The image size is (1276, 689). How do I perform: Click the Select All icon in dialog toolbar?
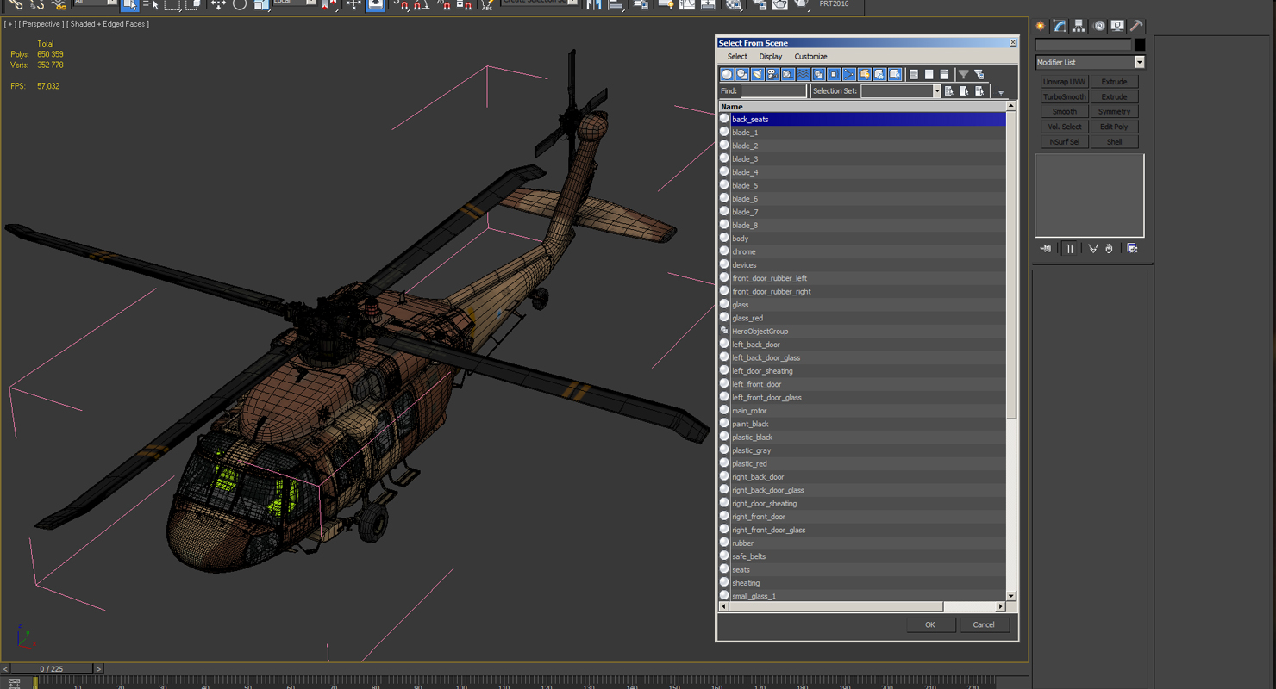coord(914,75)
